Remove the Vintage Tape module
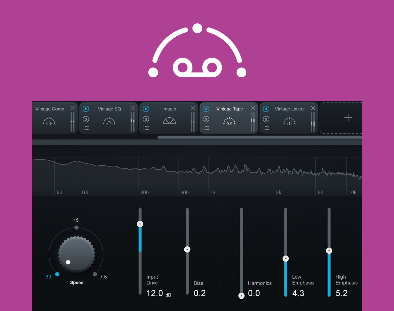Image resolution: width=394 pixels, height=311 pixels. [252, 108]
